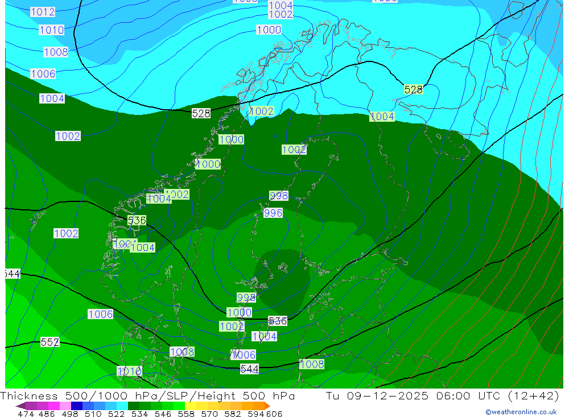Click the '582' legend value
This screenshot has width=569, height=417.
pos(232,414)
